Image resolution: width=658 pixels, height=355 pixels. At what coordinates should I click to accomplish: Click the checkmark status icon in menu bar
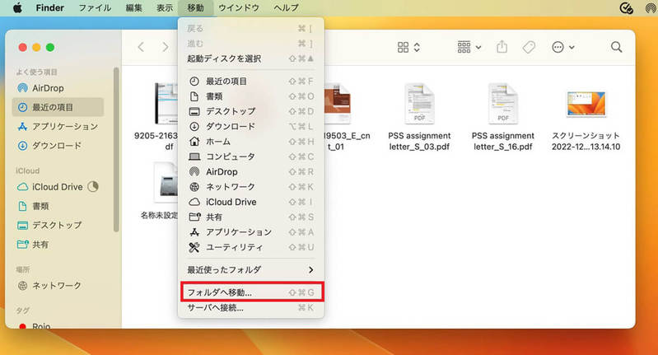click(626, 8)
